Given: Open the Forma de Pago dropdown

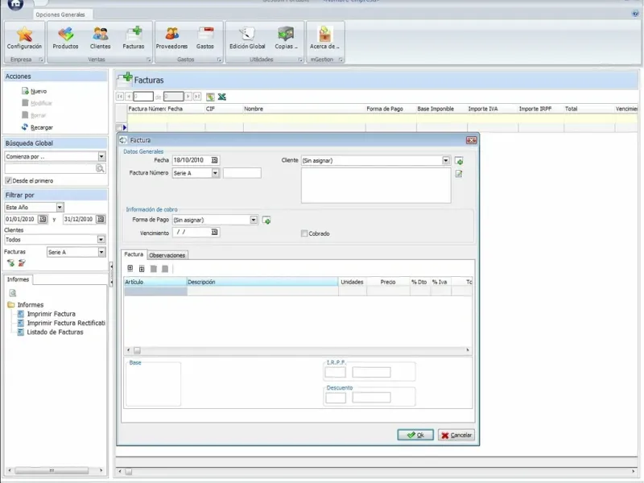Looking at the screenshot, I should coord(254,220).
